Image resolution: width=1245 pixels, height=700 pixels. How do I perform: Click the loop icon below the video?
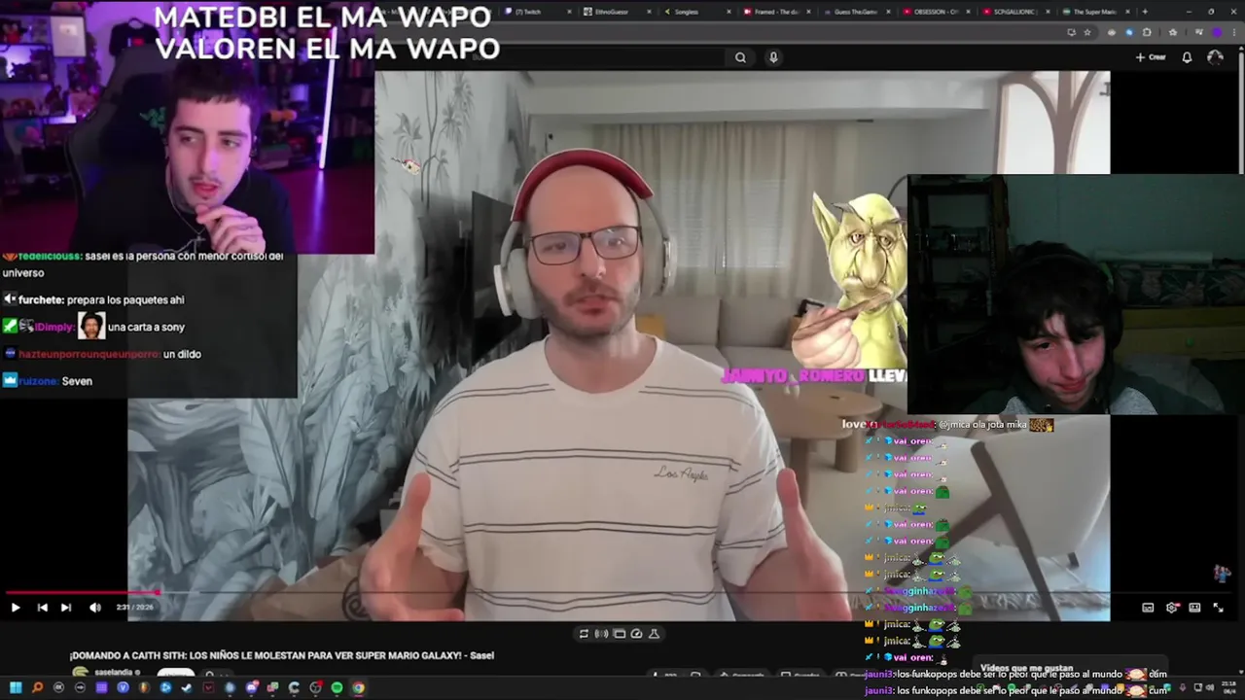tap(584, 634)
